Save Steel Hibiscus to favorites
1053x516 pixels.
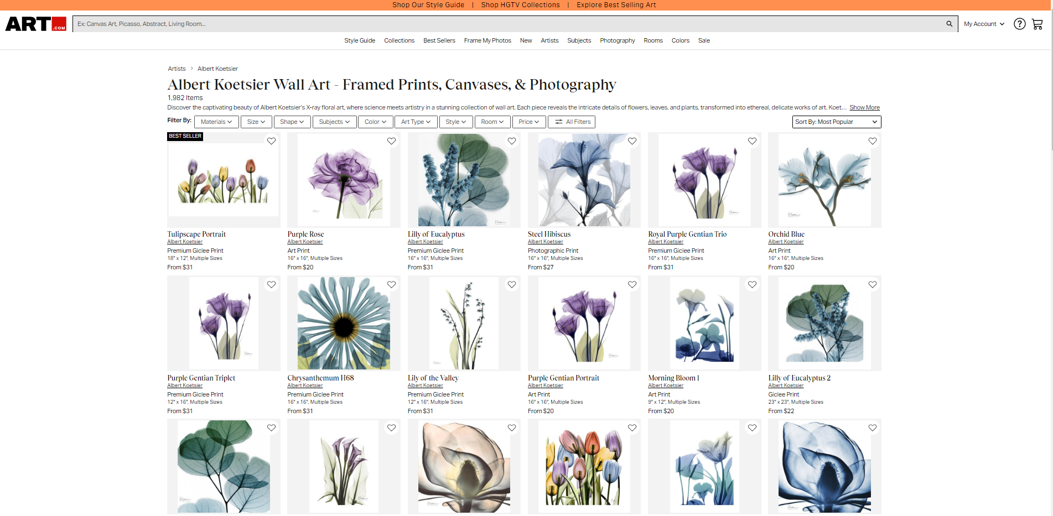[632, 141]
